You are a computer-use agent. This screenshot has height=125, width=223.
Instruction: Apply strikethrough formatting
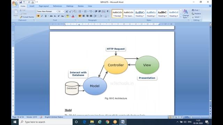pos(51,16)
